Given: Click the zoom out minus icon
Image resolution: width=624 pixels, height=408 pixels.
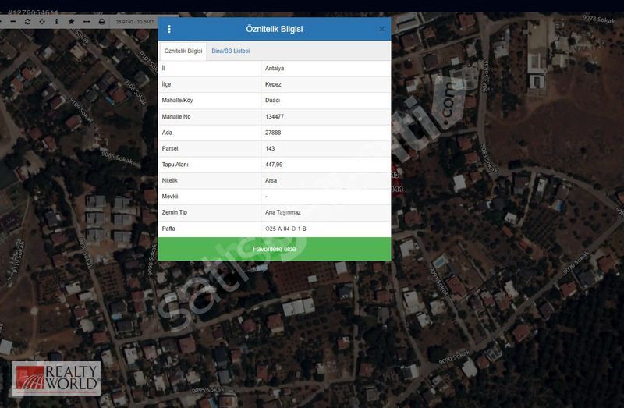Looking at the screenshot, I should click(x=12, y=22).
